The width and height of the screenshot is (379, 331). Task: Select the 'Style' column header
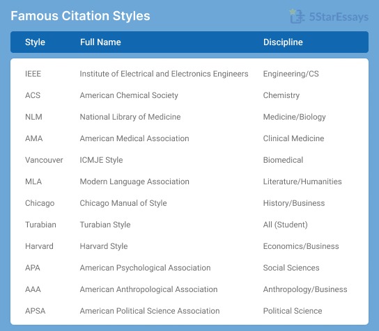pos(35,42)
